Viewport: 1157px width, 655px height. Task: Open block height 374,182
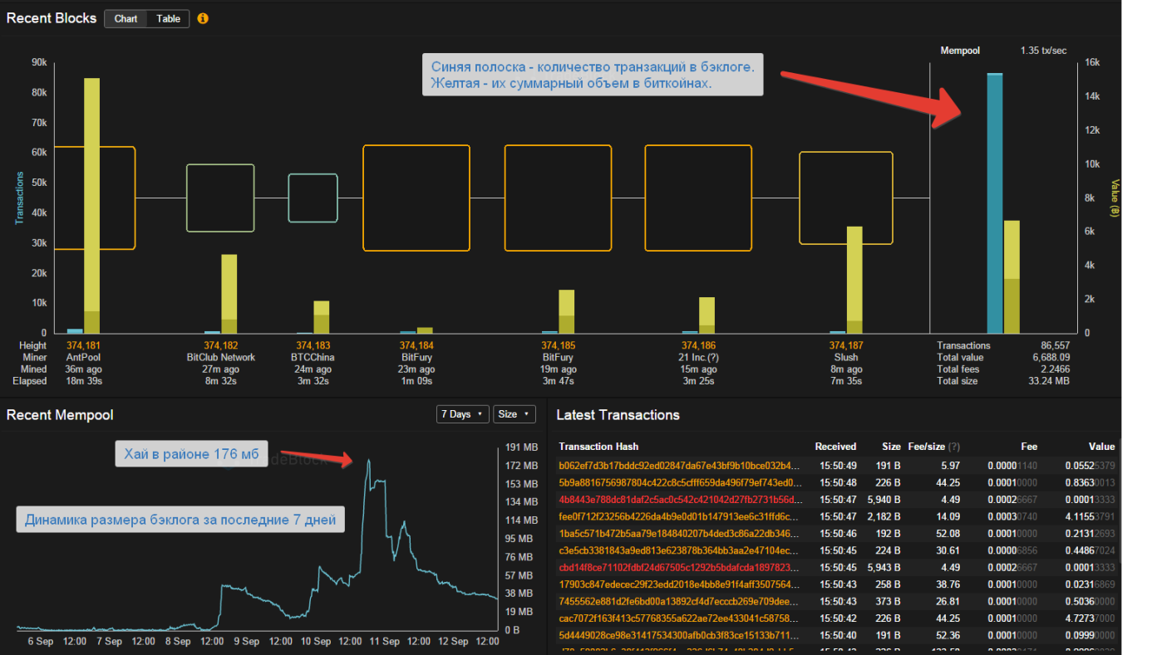pos(221,345)
